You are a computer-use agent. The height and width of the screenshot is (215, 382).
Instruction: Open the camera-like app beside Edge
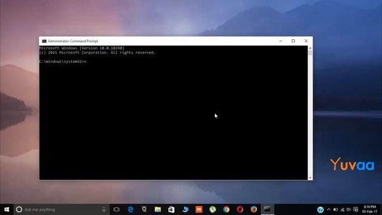coord(144,210)
